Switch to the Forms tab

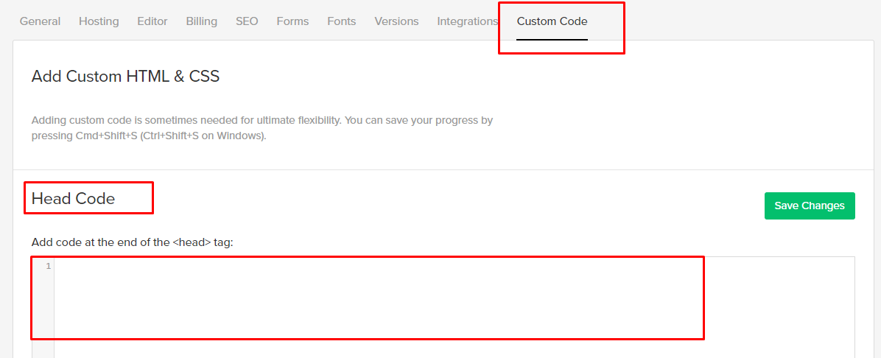(292, 21)
